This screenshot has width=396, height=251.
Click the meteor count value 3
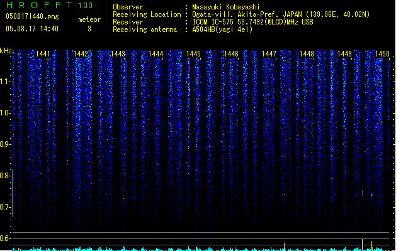coord(89,29)
